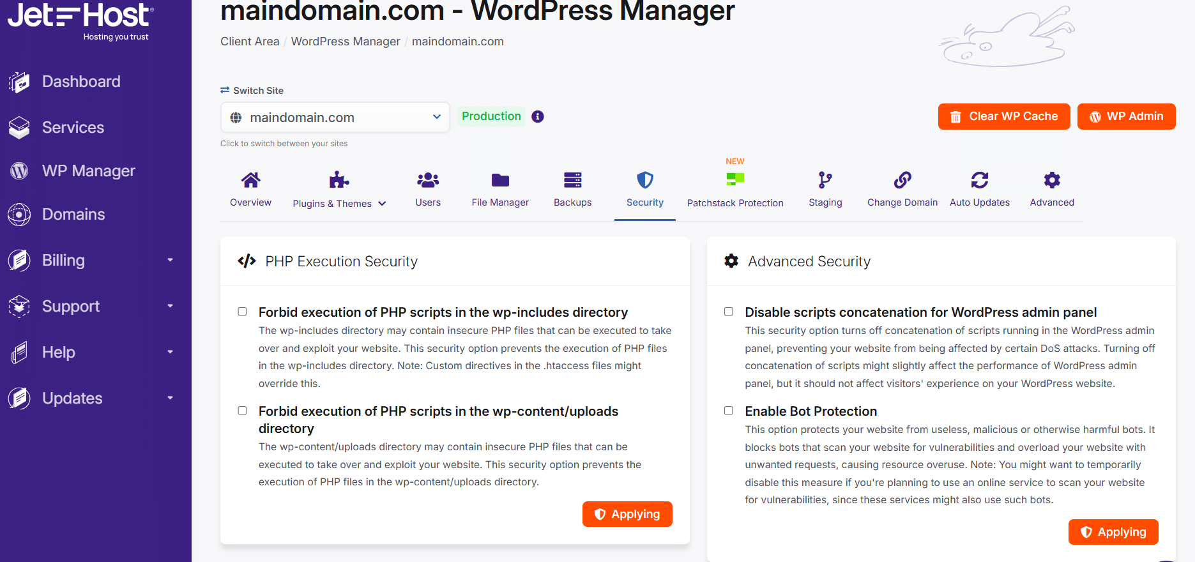Click 'Click to switch between your sites' text

pyautogui.click(x=284, y=144)
